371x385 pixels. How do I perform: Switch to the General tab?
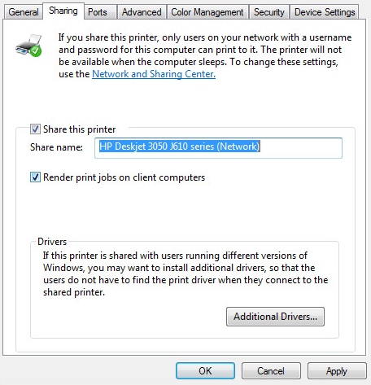tap(24, 12)
